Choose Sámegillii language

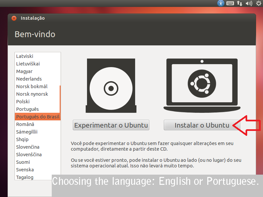37,132
